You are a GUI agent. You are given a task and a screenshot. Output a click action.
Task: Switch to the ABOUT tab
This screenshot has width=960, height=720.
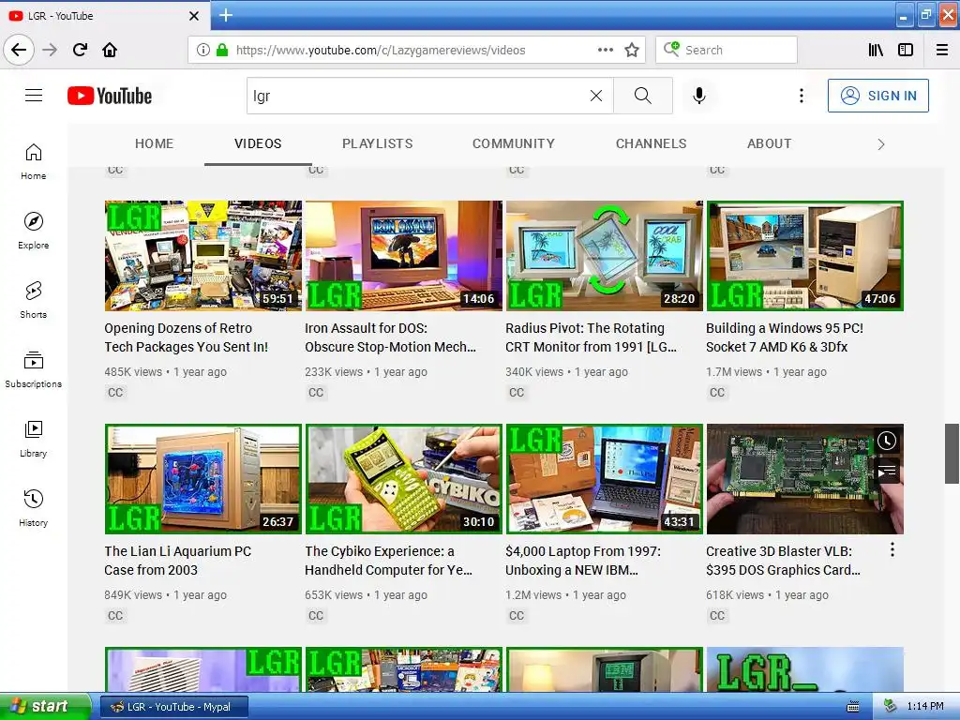pyautogui.click(x=769, y=143)
